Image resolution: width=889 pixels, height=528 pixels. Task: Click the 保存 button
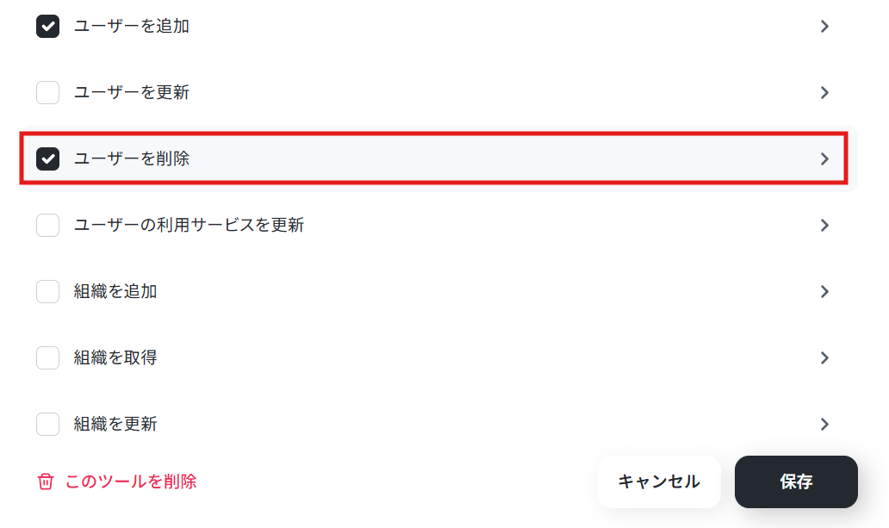[x=796, y=481]
